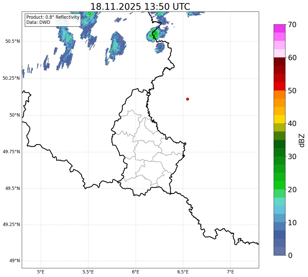This screenshot has height=277, width=308.
Task: Click the title '18.11.2025 13:50 UTC'
Action: pos(140,6)
